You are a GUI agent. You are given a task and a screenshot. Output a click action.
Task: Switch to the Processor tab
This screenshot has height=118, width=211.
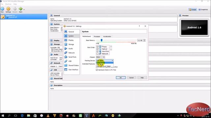(97, 36)
